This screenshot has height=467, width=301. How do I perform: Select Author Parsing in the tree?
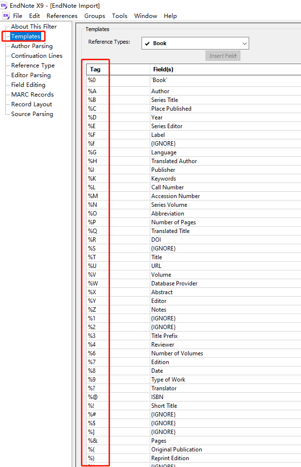32,46
